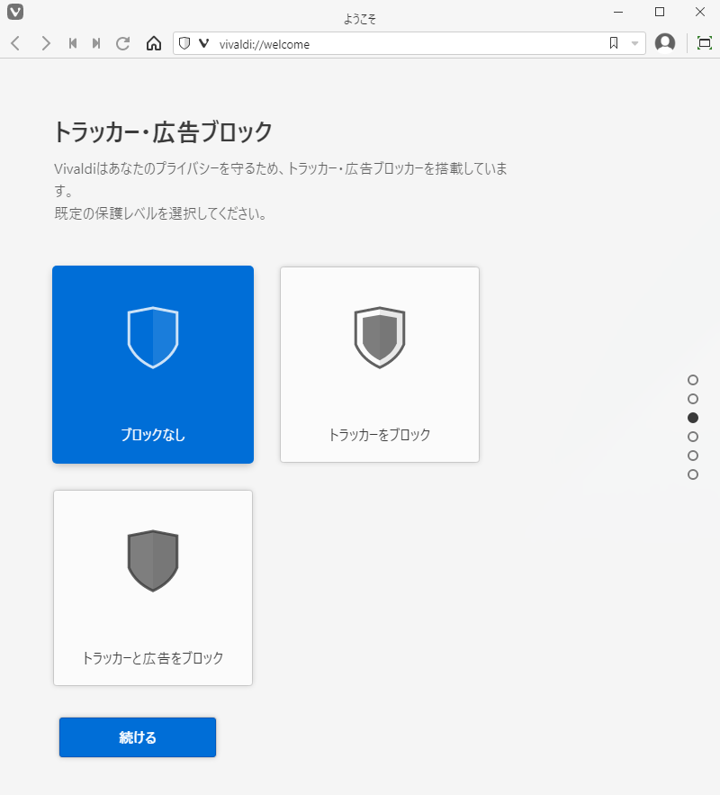Click the fast forward button
720x795 pixels.
coord(96,43)
